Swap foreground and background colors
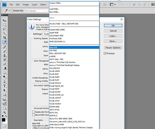The height and width of the screenshot is (129, 155). [x=6, y=116]
